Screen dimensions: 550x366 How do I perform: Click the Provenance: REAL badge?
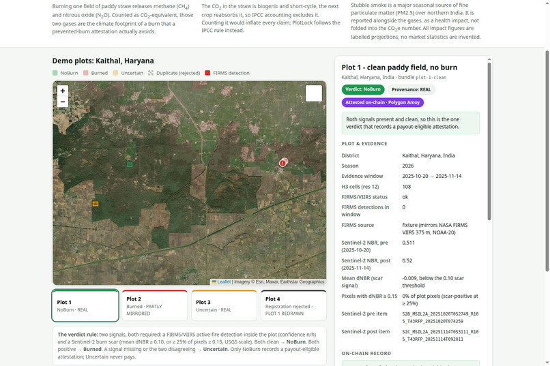[411, 90]
